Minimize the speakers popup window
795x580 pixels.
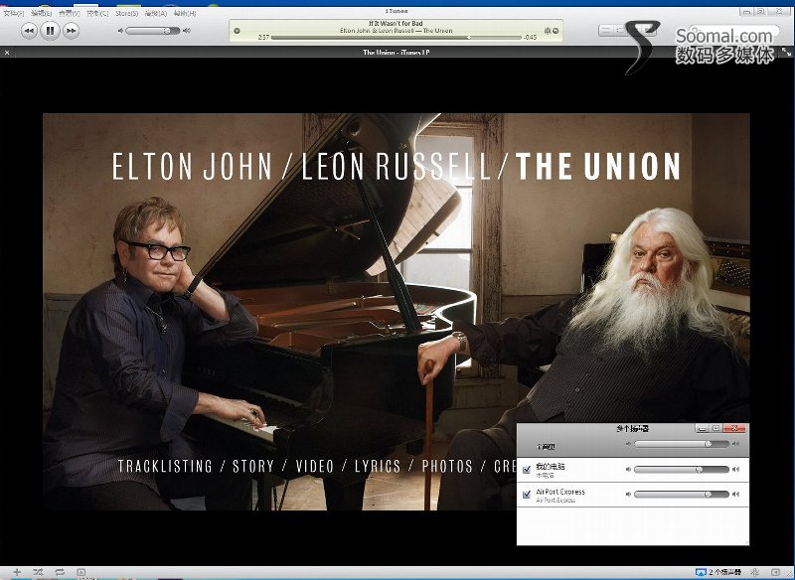[703, 428]
